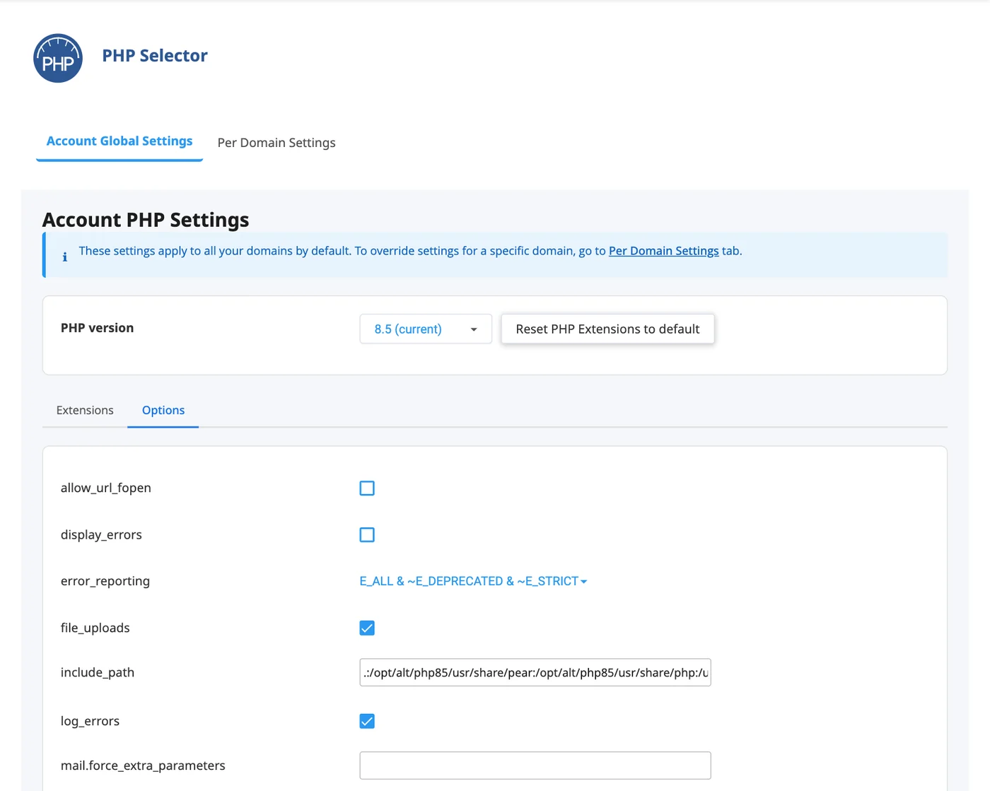Follow the Per Domain Settings link in notice
The width and height of the screenshot is (990, 791).
pos(663,251)
